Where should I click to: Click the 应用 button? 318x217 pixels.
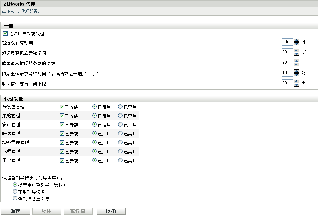46,211
